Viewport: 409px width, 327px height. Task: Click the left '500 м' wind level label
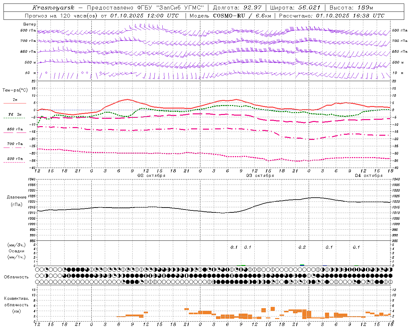coord(30,62)
